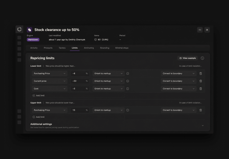Open Orient to markup dropdown in upper limit
This screenshot has width=229, height=159.
pyautogui.click(x=108, y=110)
